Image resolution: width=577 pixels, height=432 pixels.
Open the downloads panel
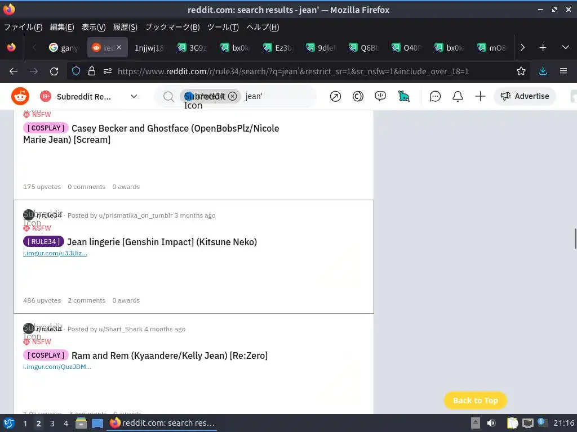(x=543, y=71)
